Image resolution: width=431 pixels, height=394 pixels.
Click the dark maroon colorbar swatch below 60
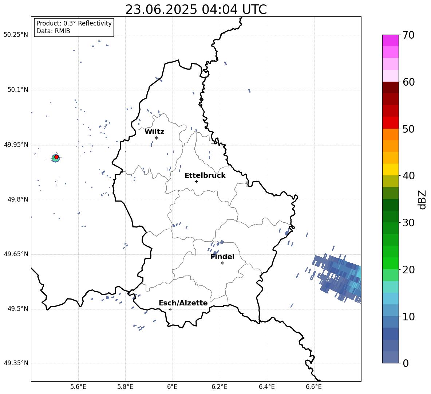390,87
